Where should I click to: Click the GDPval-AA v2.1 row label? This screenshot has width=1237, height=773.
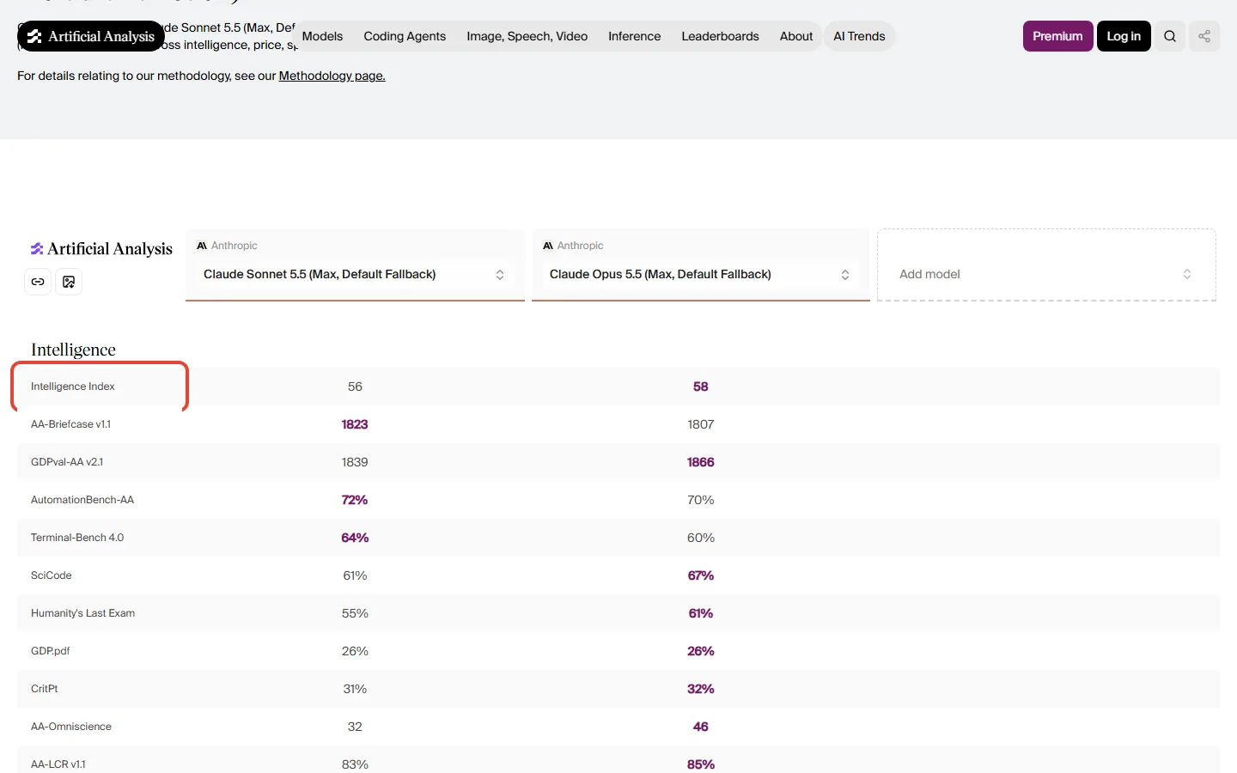[67, 462]
